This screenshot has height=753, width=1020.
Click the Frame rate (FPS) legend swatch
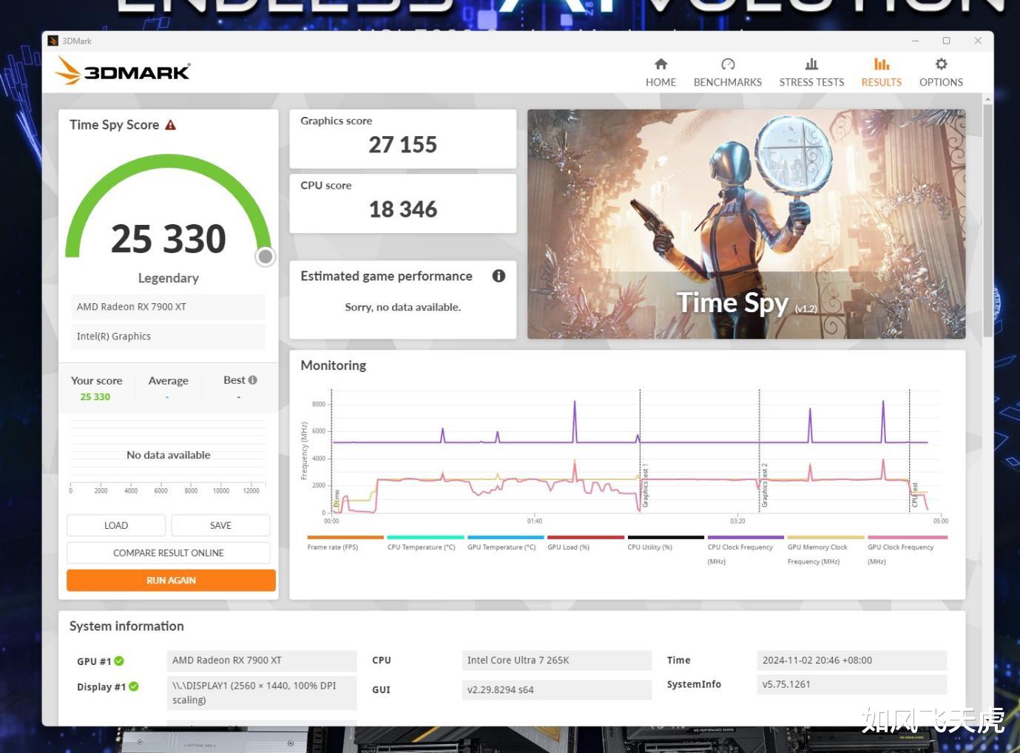(x=345, y=538)
